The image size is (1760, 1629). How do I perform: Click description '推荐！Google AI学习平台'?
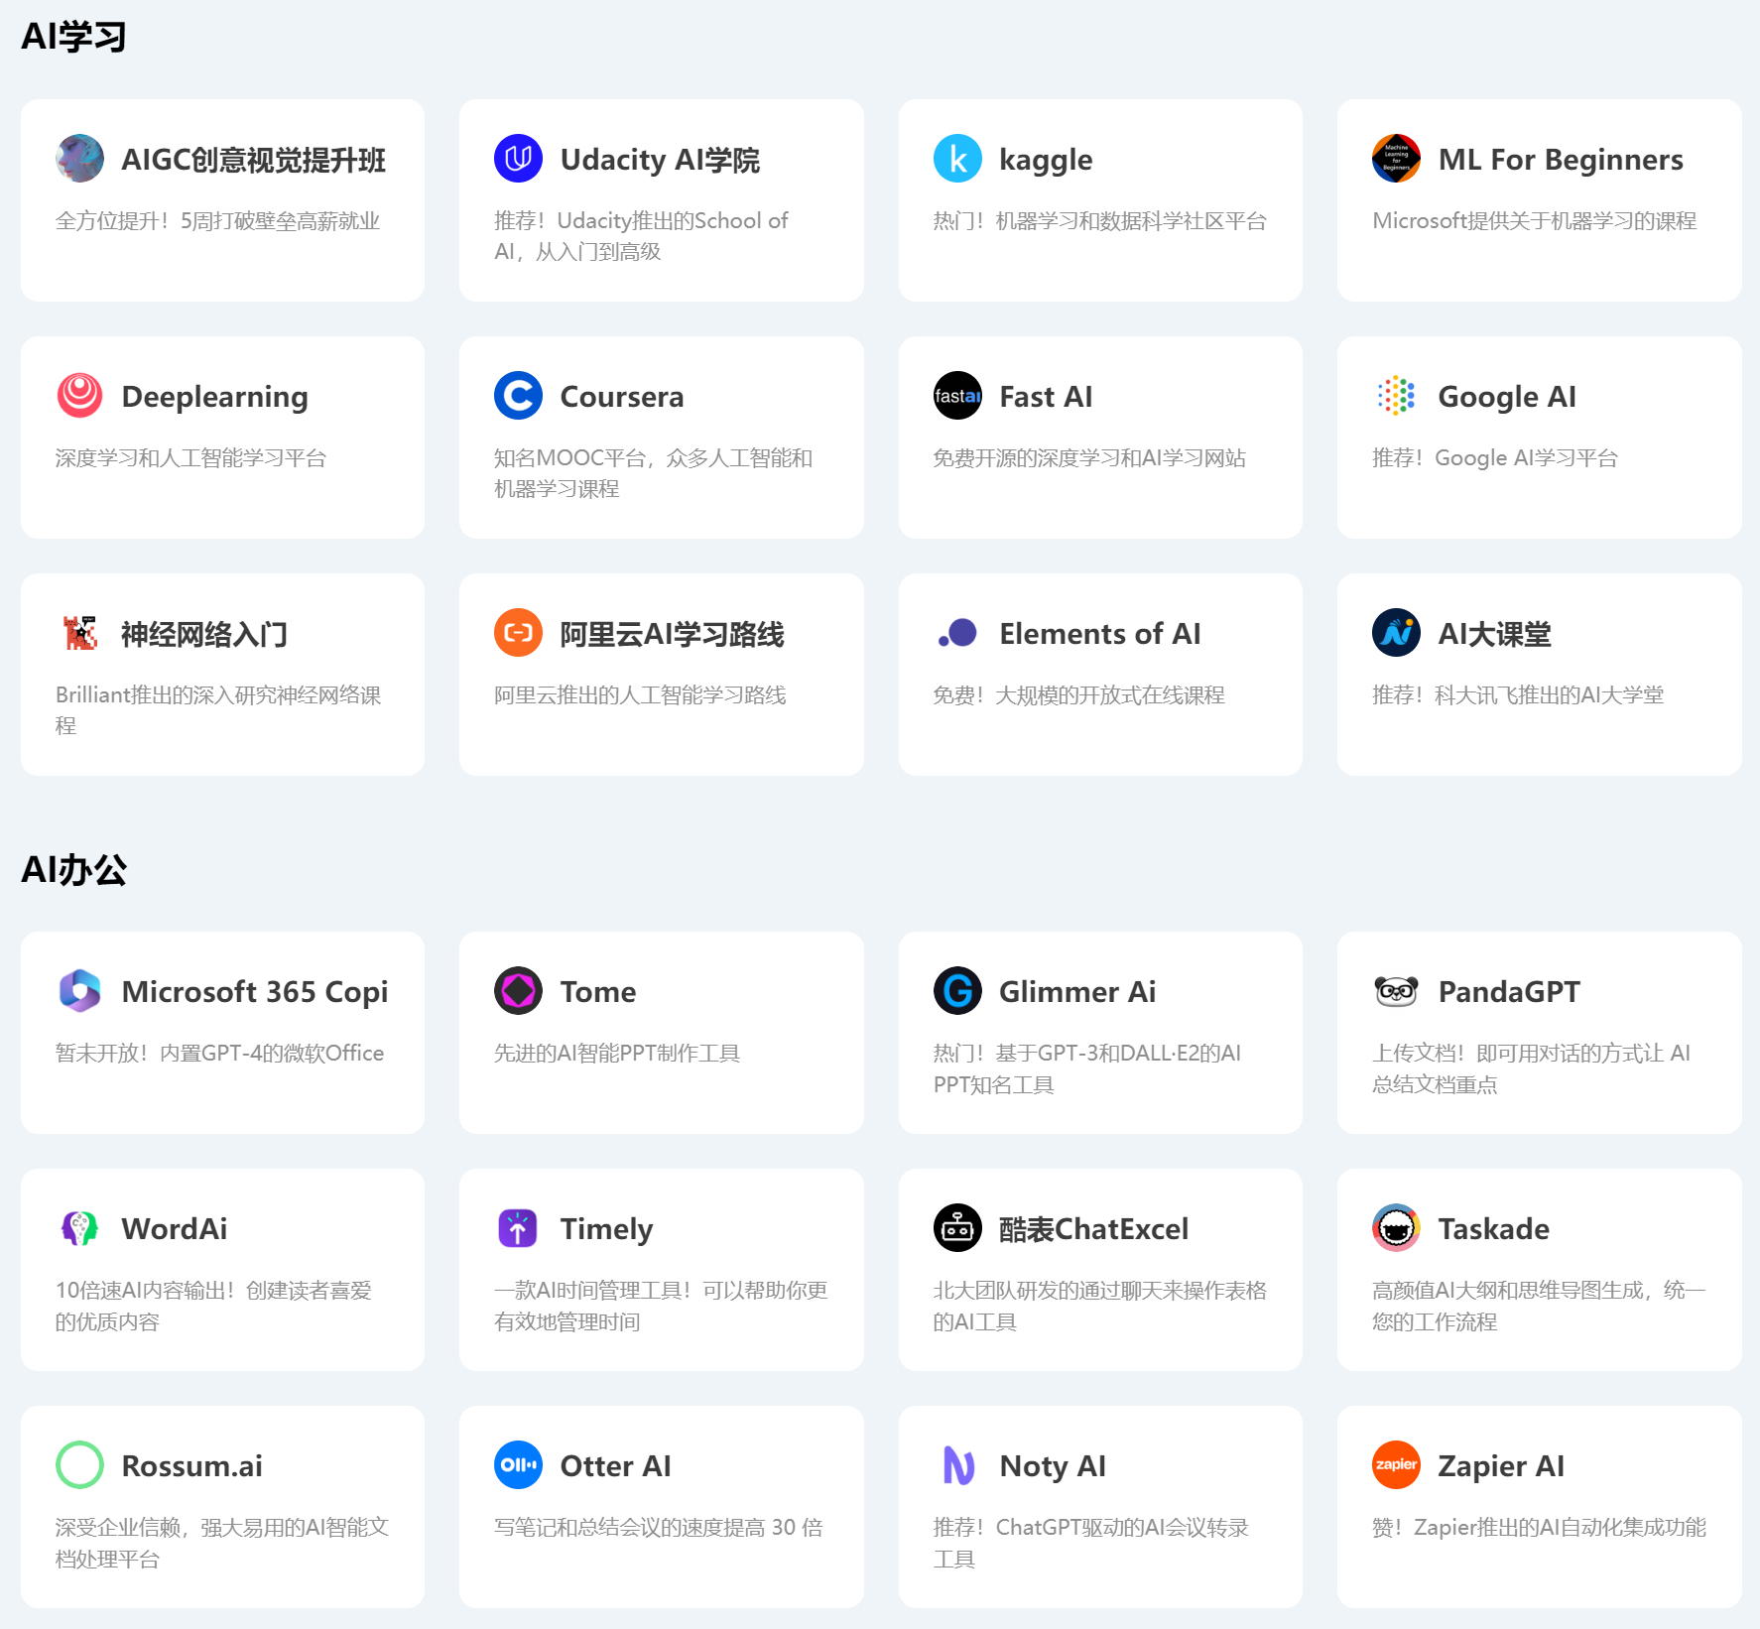tap(1495, 458)
